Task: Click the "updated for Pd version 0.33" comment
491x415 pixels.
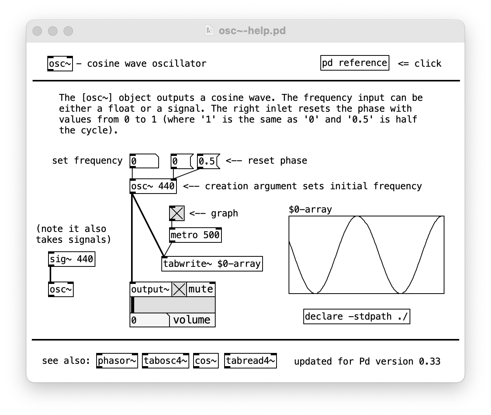Action: (367, 361)
